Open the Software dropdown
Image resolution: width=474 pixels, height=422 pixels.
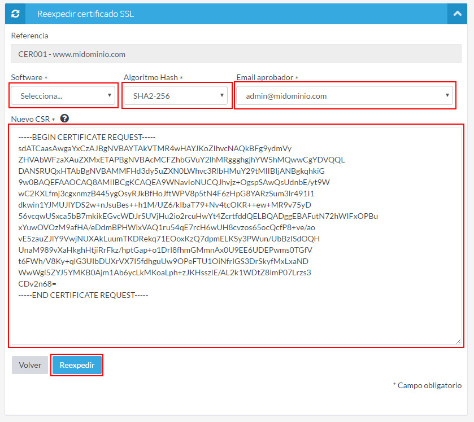click(x=64, y=96)
